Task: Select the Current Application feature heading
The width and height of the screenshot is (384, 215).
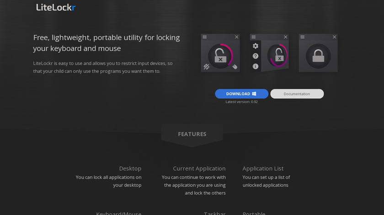Action: point(199,169)
